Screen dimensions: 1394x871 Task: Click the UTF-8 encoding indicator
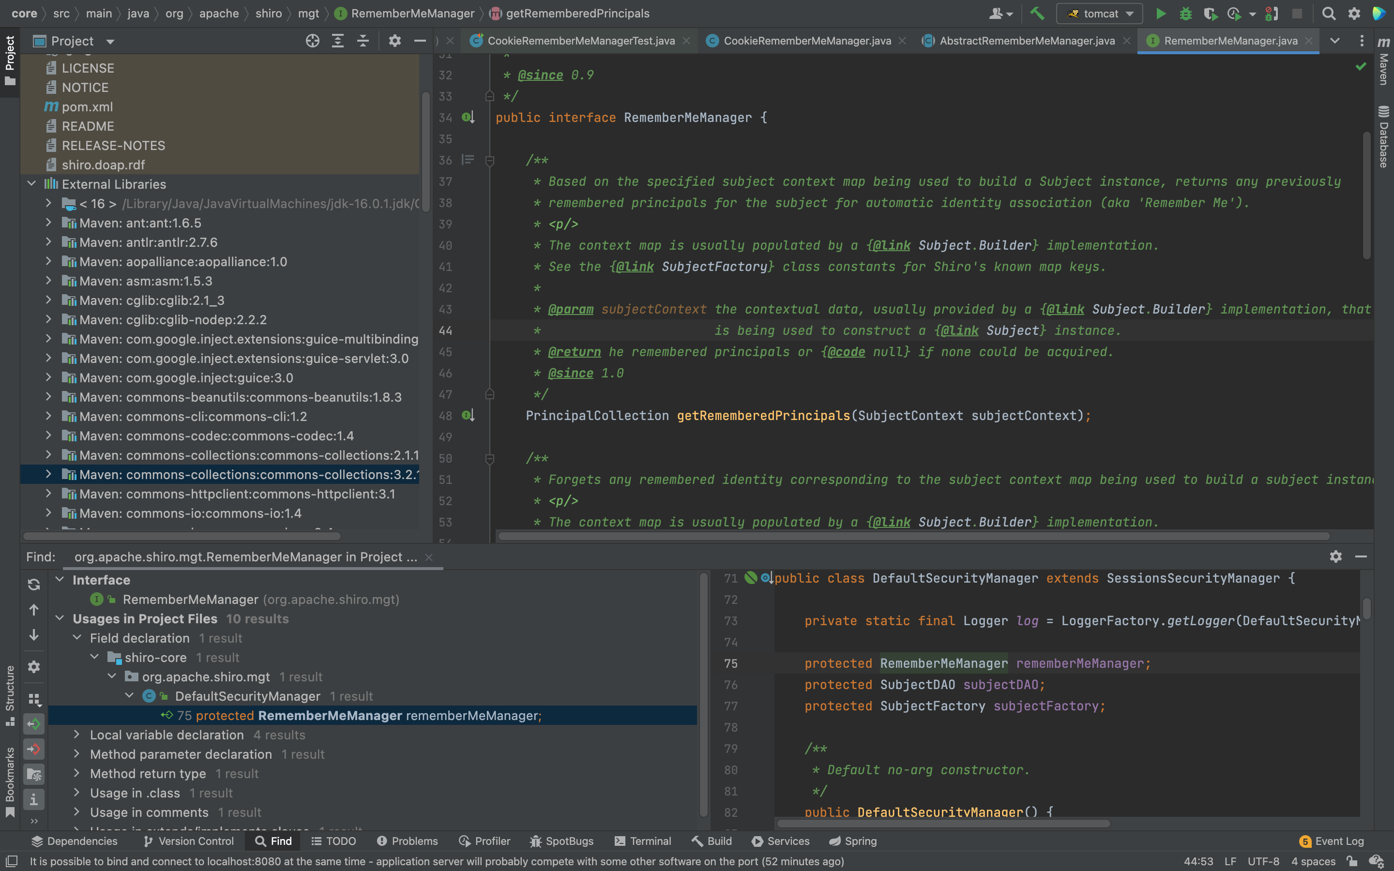click(1263, 861)
